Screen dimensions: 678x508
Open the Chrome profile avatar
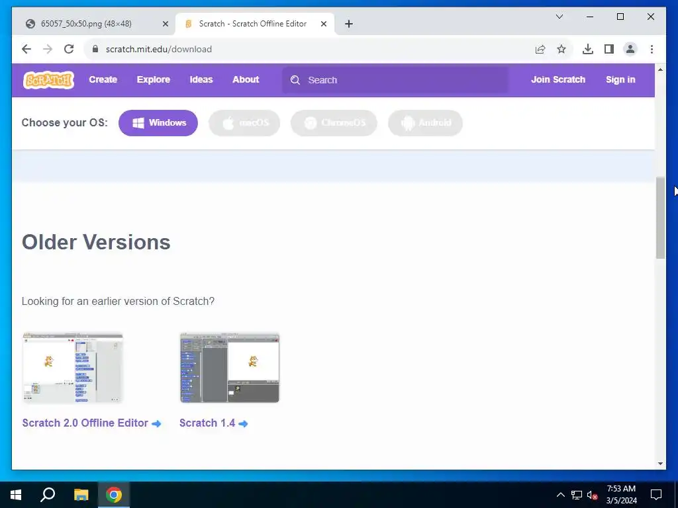[x=630, y=49]
